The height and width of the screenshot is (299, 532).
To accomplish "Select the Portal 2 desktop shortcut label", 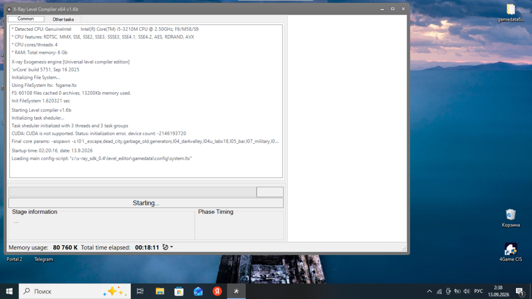I will point(14,259).
